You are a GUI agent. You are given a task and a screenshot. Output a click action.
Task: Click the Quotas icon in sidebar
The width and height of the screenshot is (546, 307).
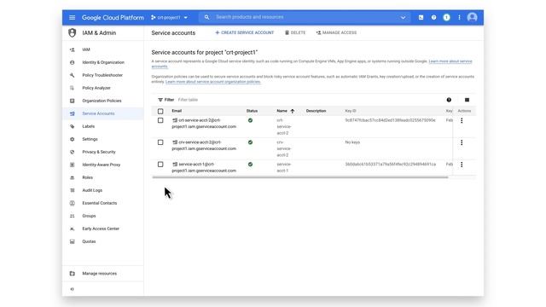point(72,241)
